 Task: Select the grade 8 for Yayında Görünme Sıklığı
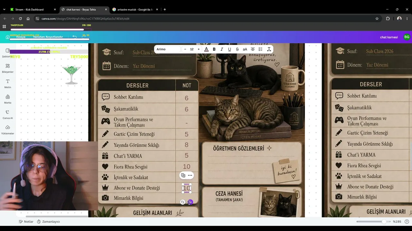187,145
